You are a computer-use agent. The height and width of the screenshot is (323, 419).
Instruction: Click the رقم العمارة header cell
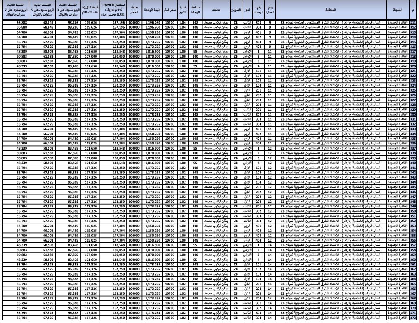(x=271, y=9)
